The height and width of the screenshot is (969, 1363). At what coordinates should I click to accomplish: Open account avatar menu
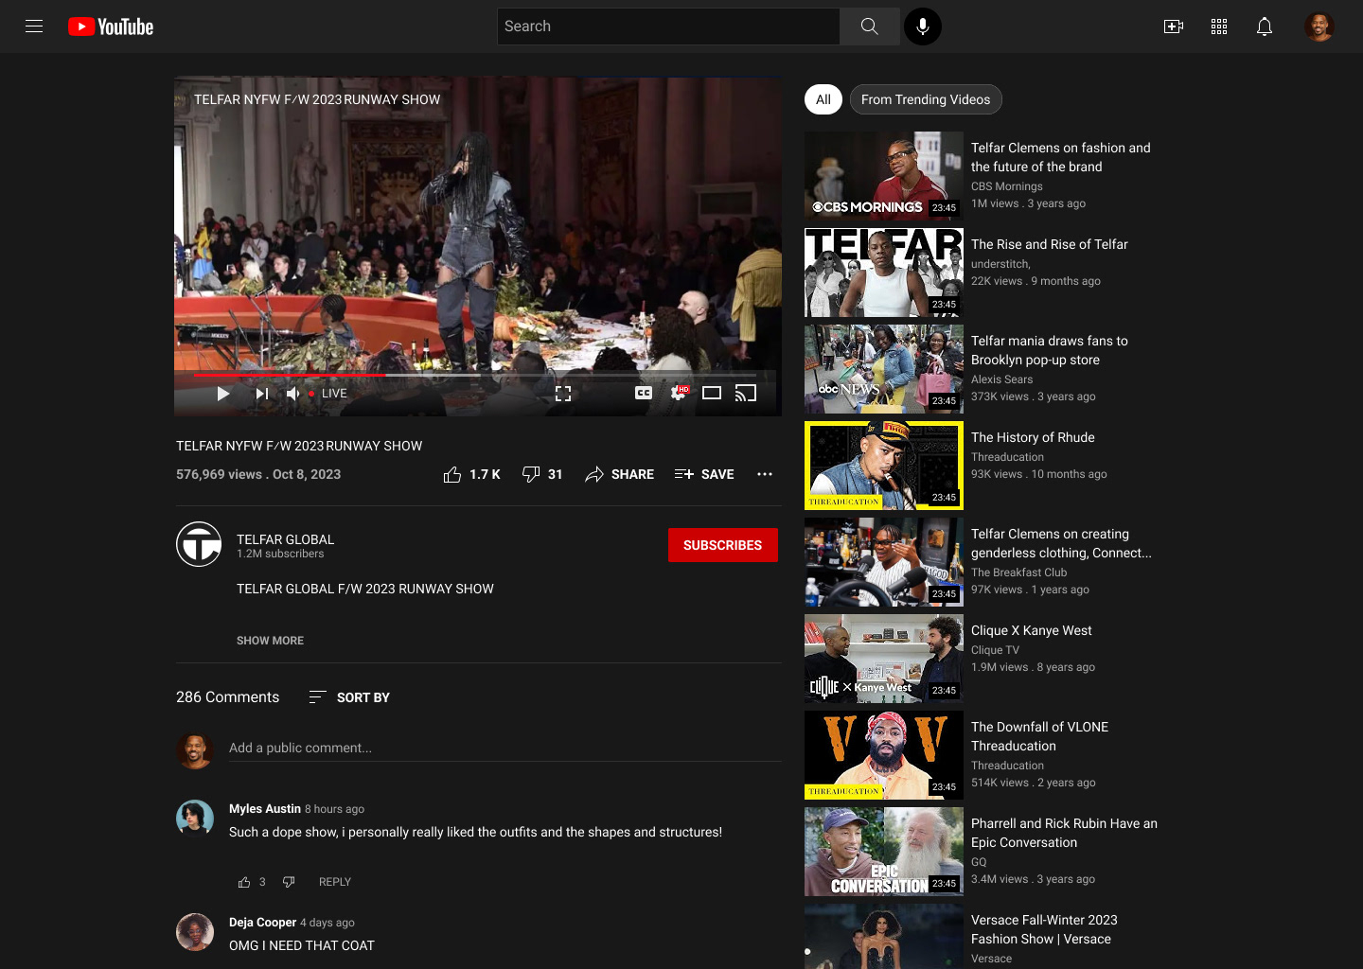click(x=1319, y=26)
